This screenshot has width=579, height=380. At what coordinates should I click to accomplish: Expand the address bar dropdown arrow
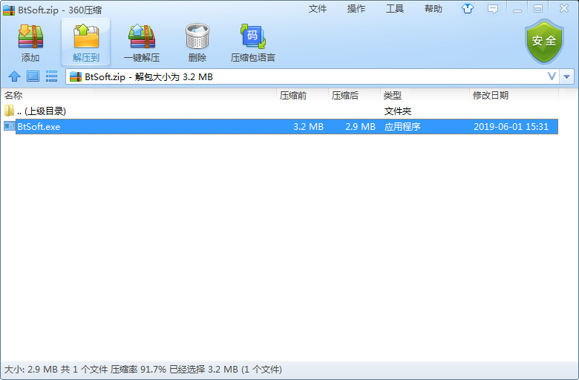[566, 76]
